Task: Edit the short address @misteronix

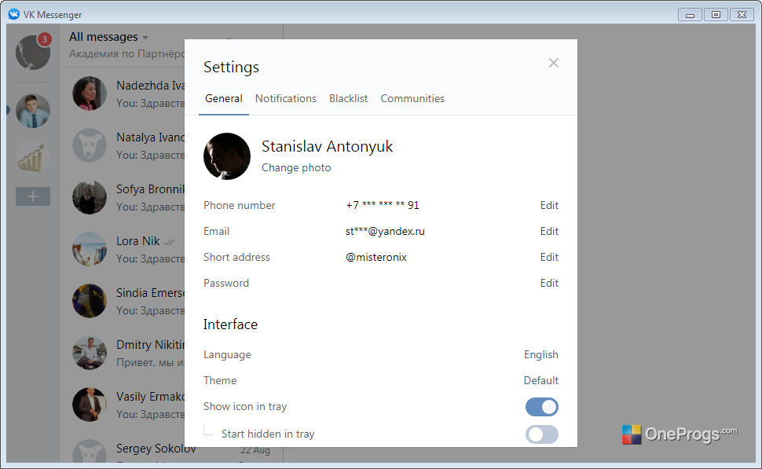Action: [549, 257]
